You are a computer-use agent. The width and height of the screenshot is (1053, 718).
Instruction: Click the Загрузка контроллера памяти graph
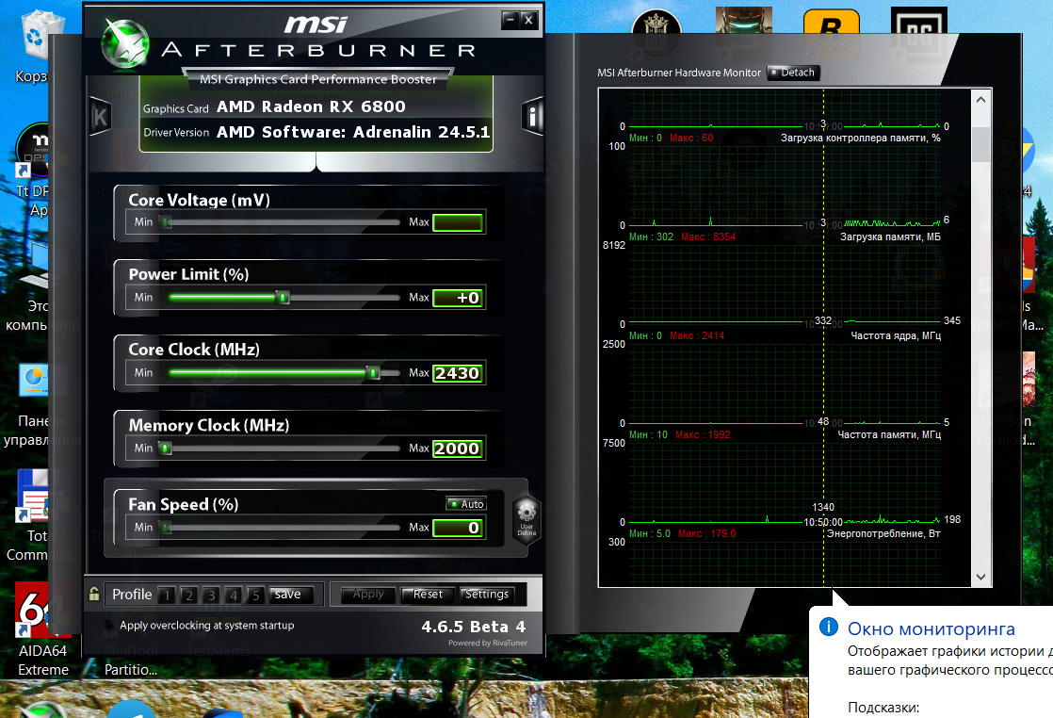point(785,109)
